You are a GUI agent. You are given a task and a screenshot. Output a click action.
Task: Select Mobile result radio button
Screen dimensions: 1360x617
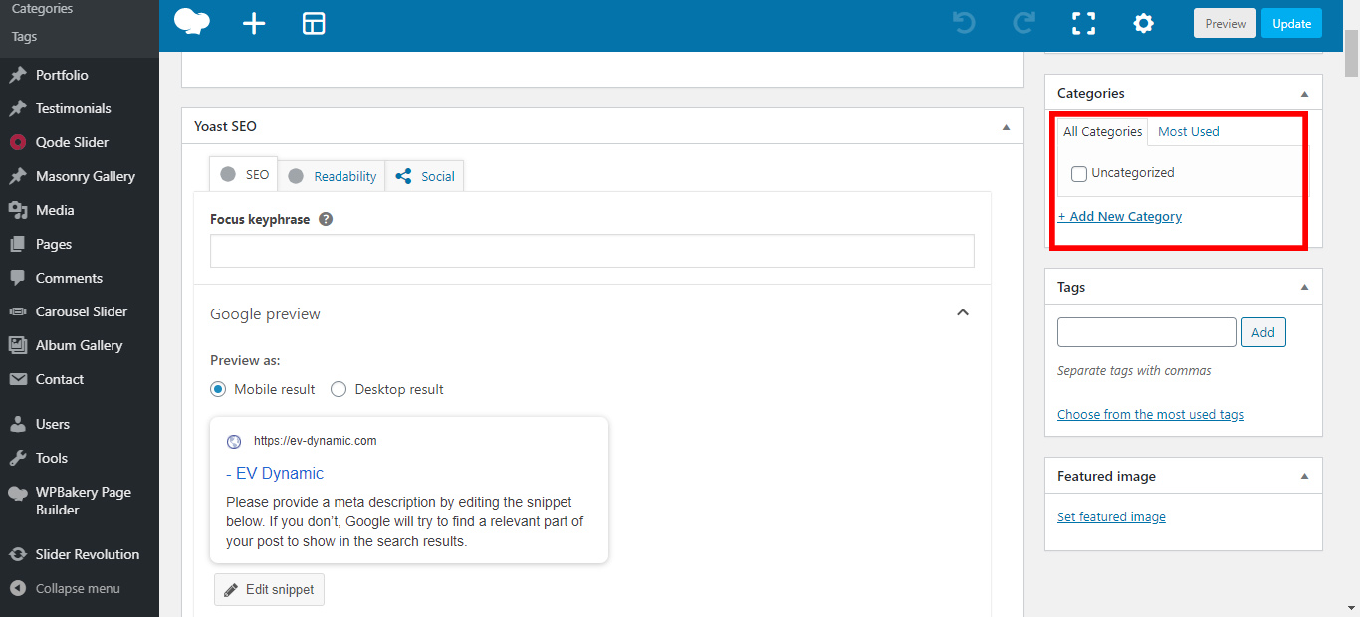pos(218,389)
